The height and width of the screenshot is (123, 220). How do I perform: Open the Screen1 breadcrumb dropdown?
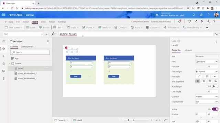[x=67, y=120]
